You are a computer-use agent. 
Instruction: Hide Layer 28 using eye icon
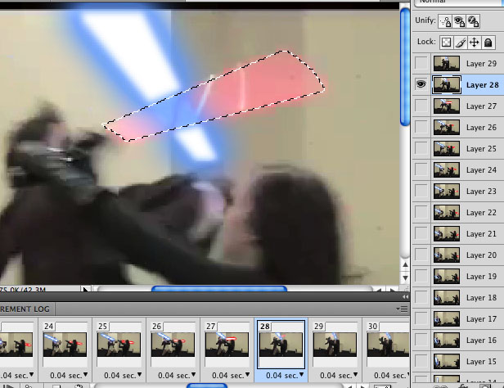421,84
